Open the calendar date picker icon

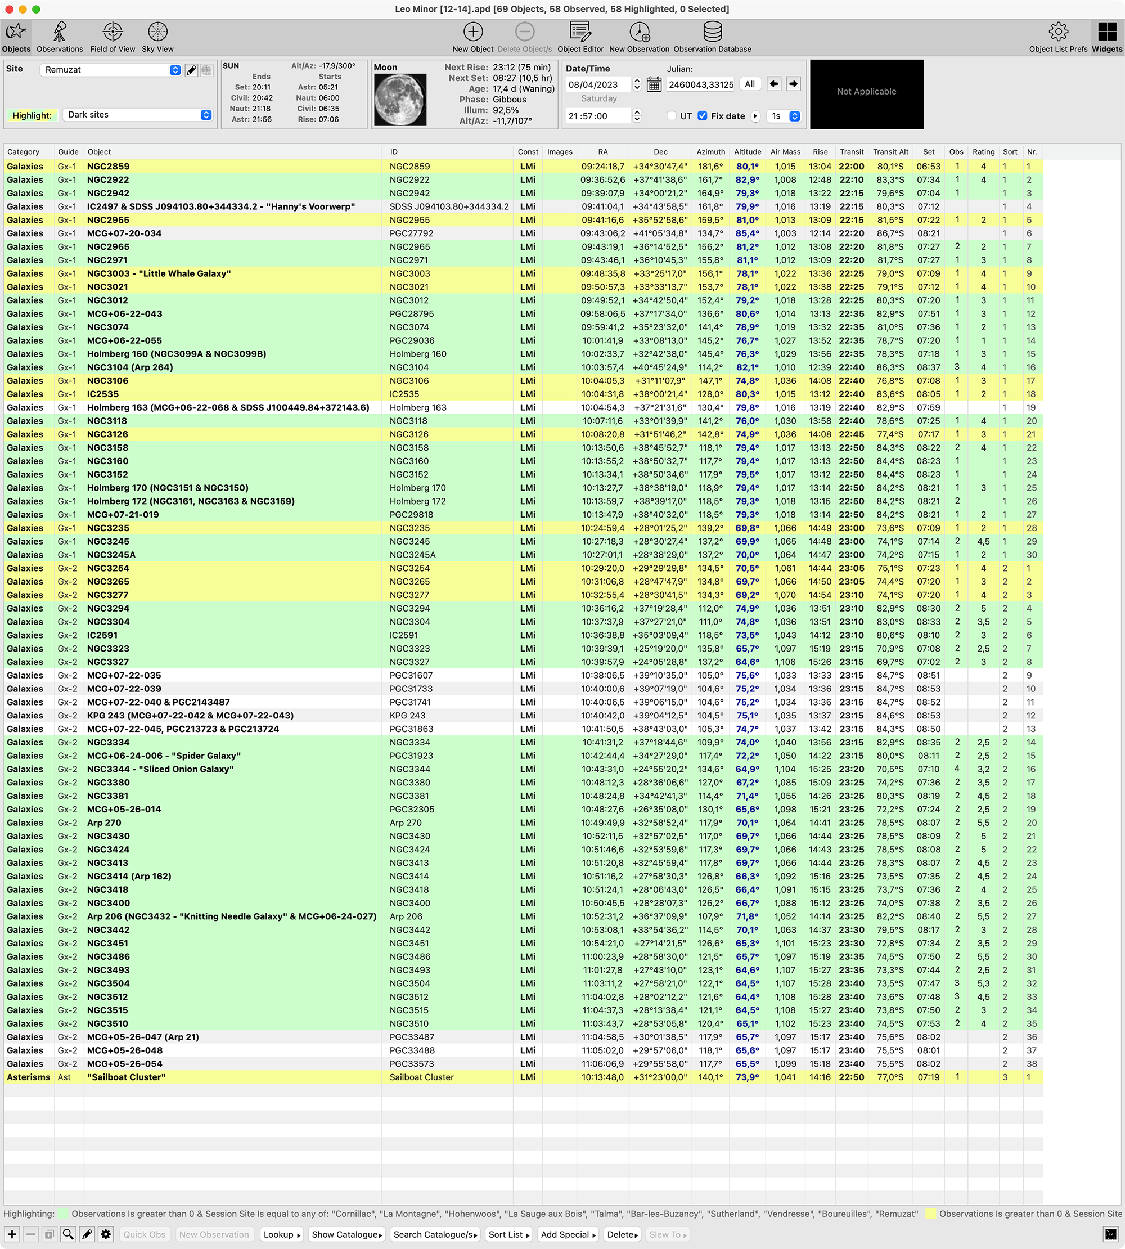pos(654,85)
